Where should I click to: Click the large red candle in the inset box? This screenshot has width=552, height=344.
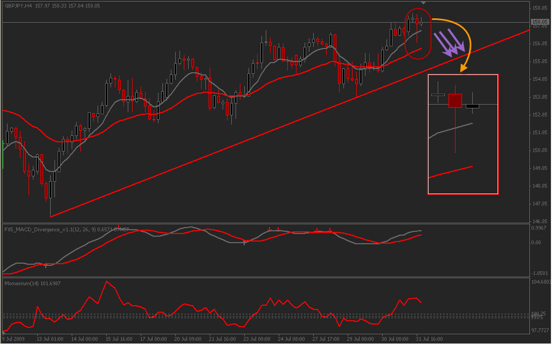pyautogui.click(x=456, y=101)
